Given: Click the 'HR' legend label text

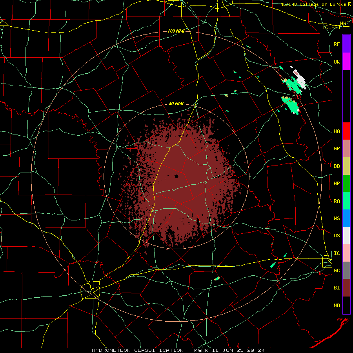Looking at the screenshot, I should [337, 184].
